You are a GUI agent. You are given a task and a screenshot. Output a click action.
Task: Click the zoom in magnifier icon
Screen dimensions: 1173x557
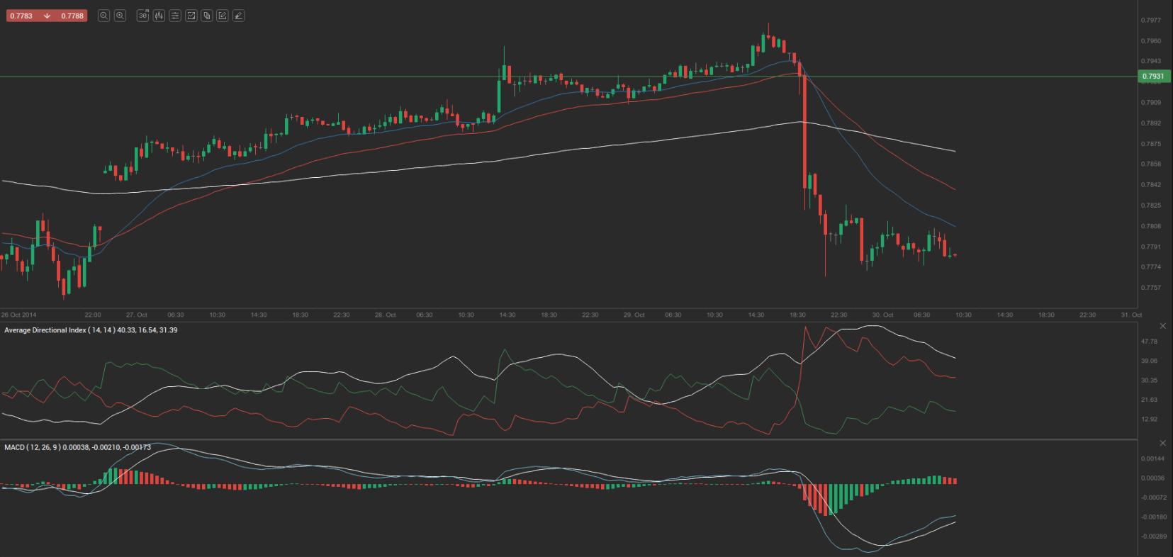[120, 16]
